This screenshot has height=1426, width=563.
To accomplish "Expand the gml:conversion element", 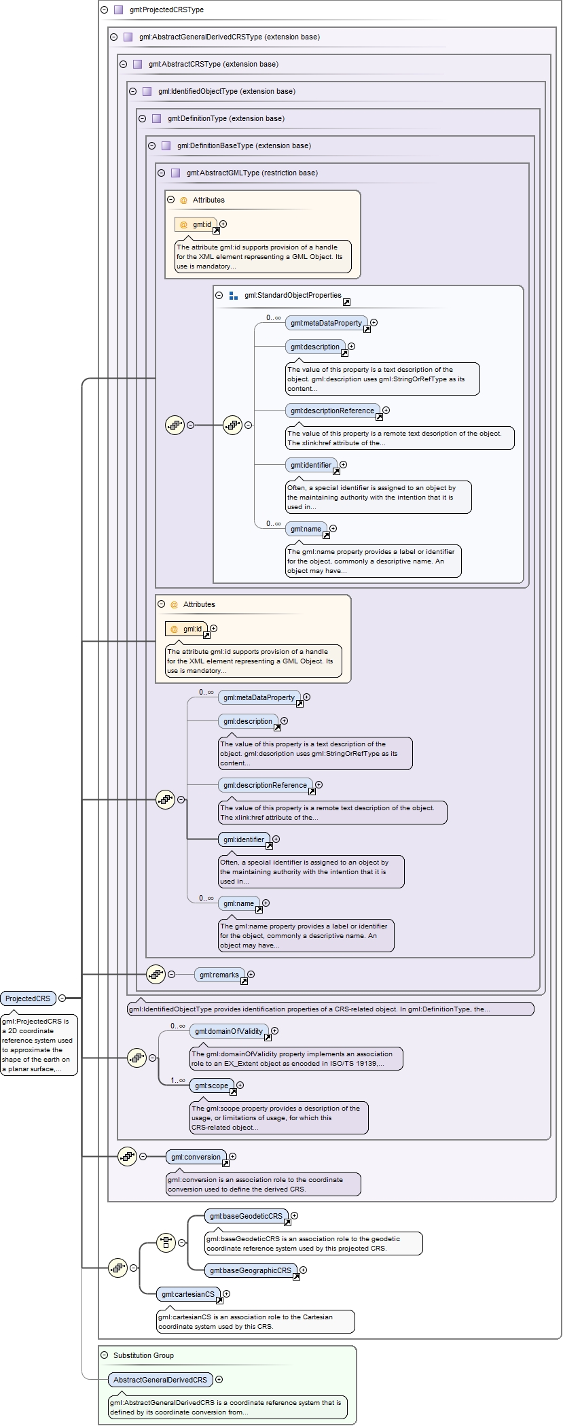I will [x=232, y=1156].
